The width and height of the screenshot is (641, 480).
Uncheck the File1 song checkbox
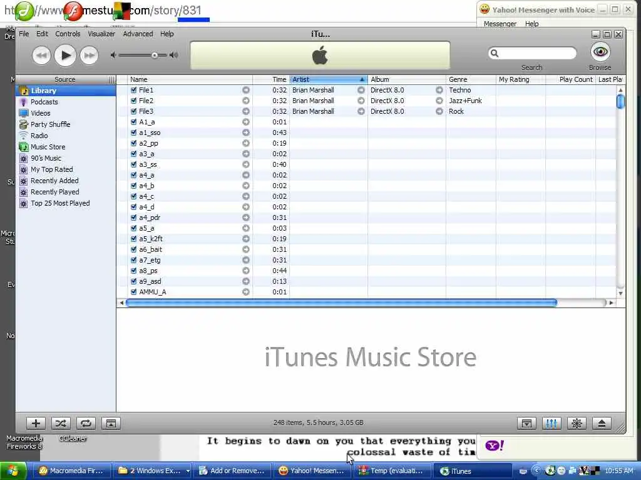134,90
